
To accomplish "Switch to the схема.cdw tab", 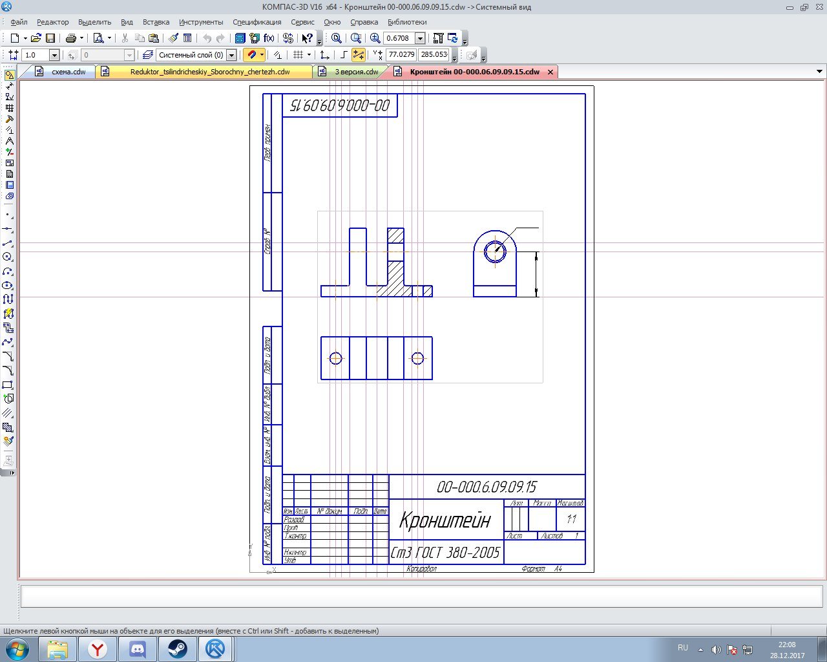I will click(68, 72).
